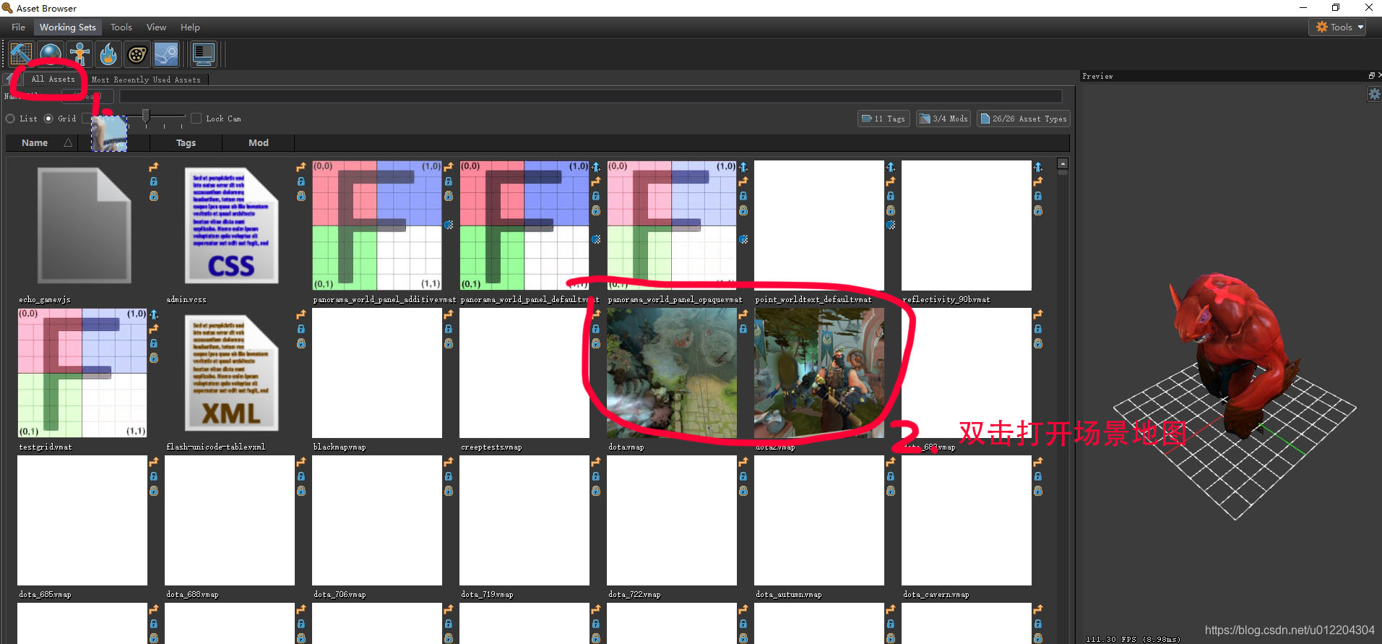Click checkered sphere icon beside panorama_world_panel_default.vmat
This screenshot has height=644, width=1382.
pos(596,239)
